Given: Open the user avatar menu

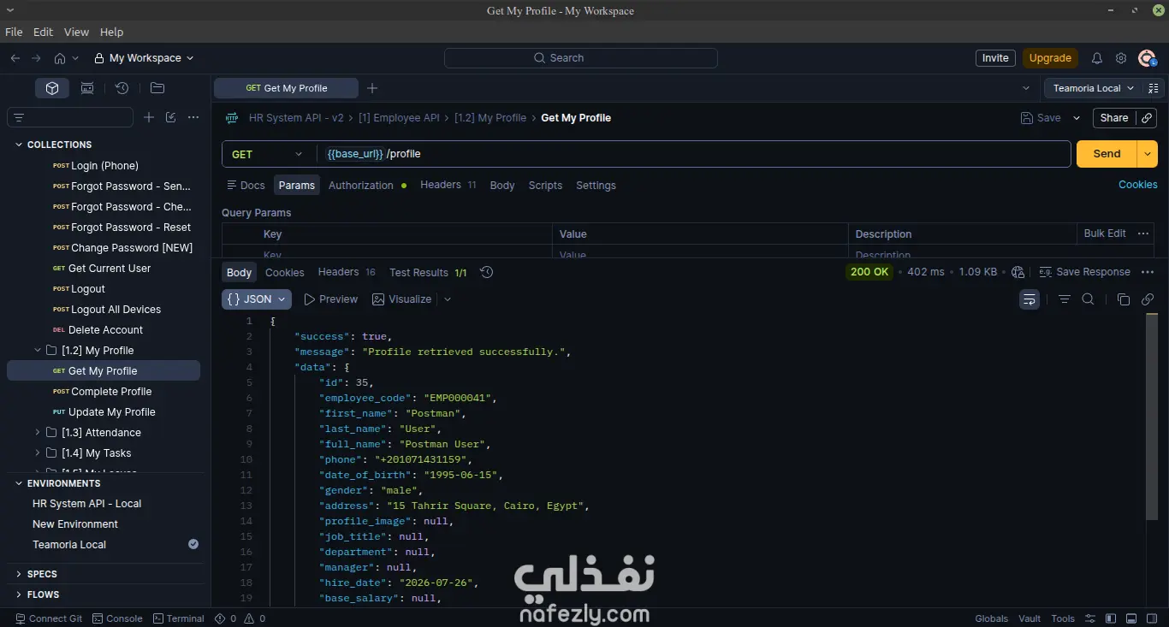Looking at the screenshot, I should tap(1148, 58).
